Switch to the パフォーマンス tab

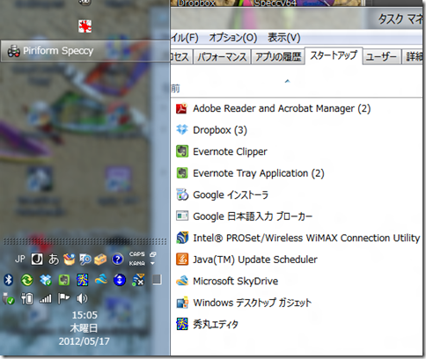(222, 56)
